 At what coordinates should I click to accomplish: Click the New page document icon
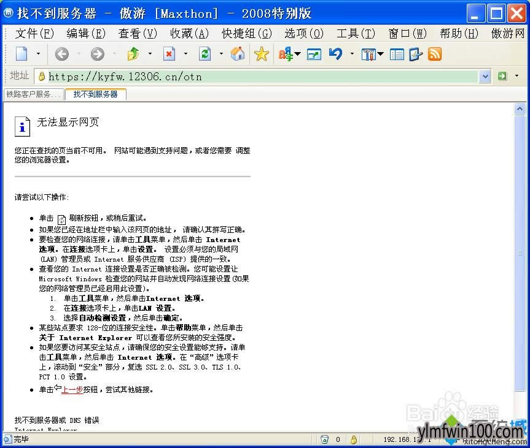pyautogui.click(x=21, y=54)
